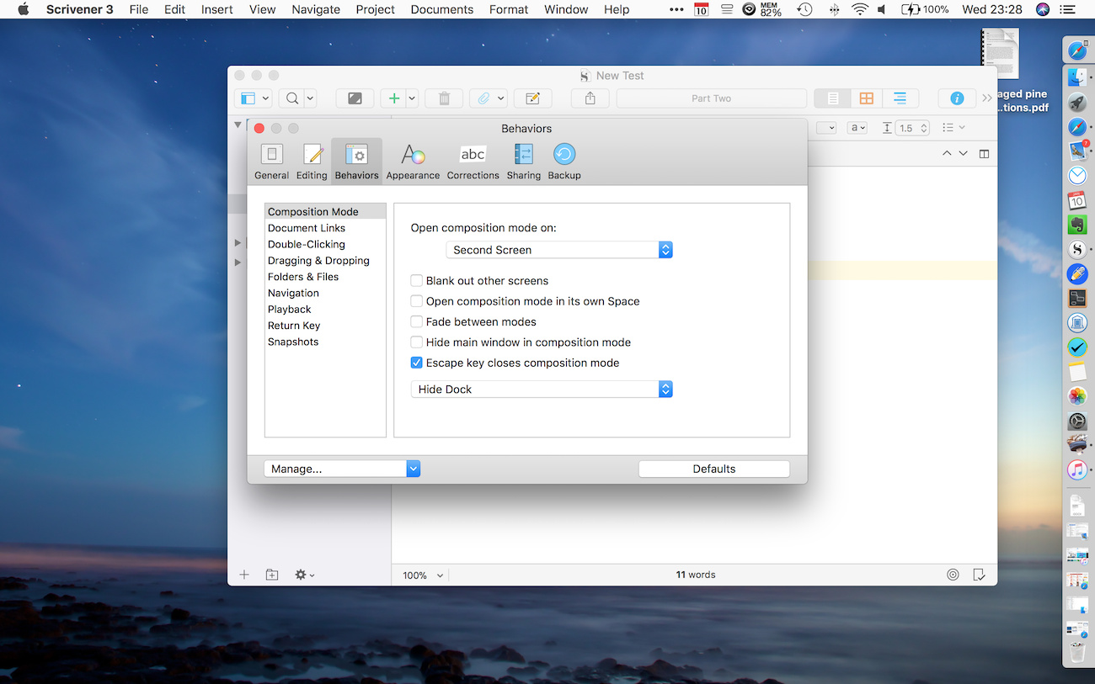Open the text color 'a' dropdown

point(858,128)
